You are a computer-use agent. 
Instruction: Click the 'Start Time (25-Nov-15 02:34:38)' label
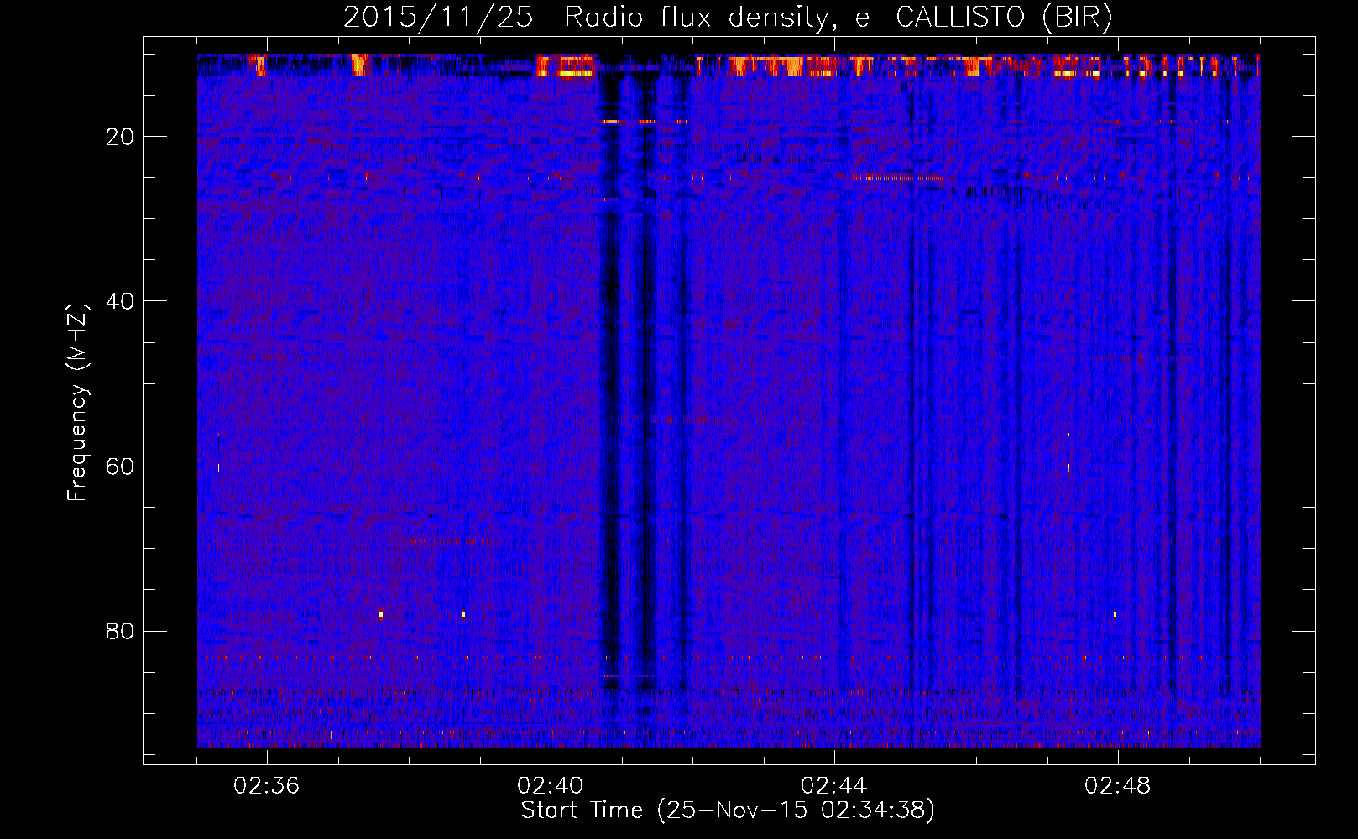[x=728, y=810]
